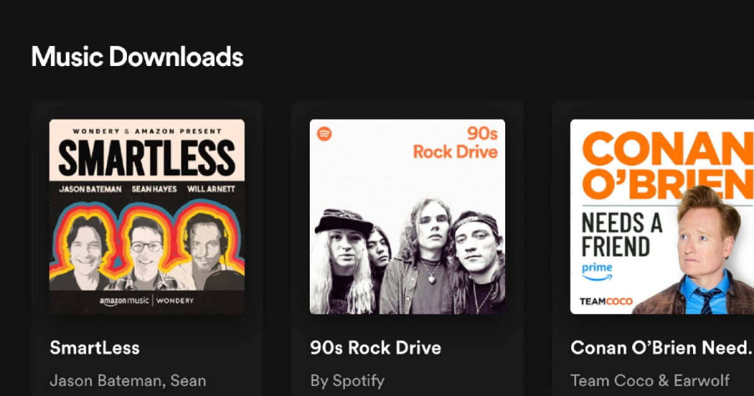Click the Wondery logo on SmartLess artwork
Image resolution: width=754 pixels, height=396 pixels.
[175, 300]
